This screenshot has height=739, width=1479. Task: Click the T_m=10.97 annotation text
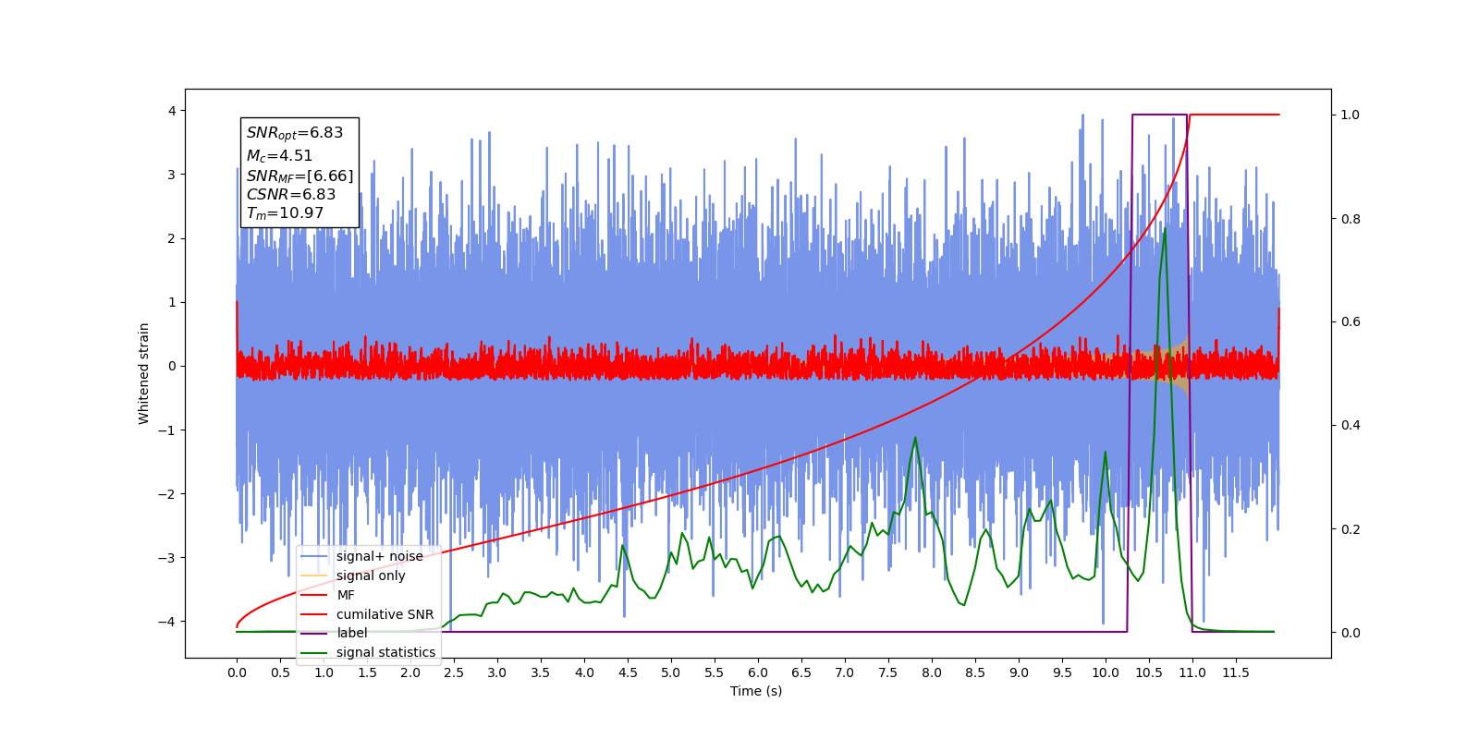[285, 213]
